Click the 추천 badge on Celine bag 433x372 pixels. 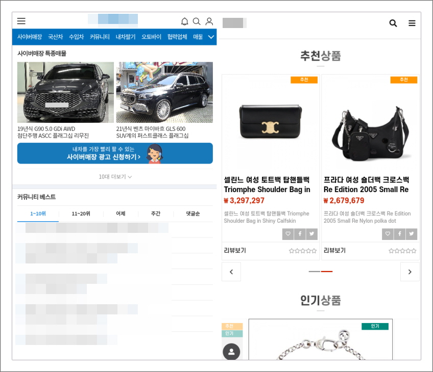pos(304,79)
